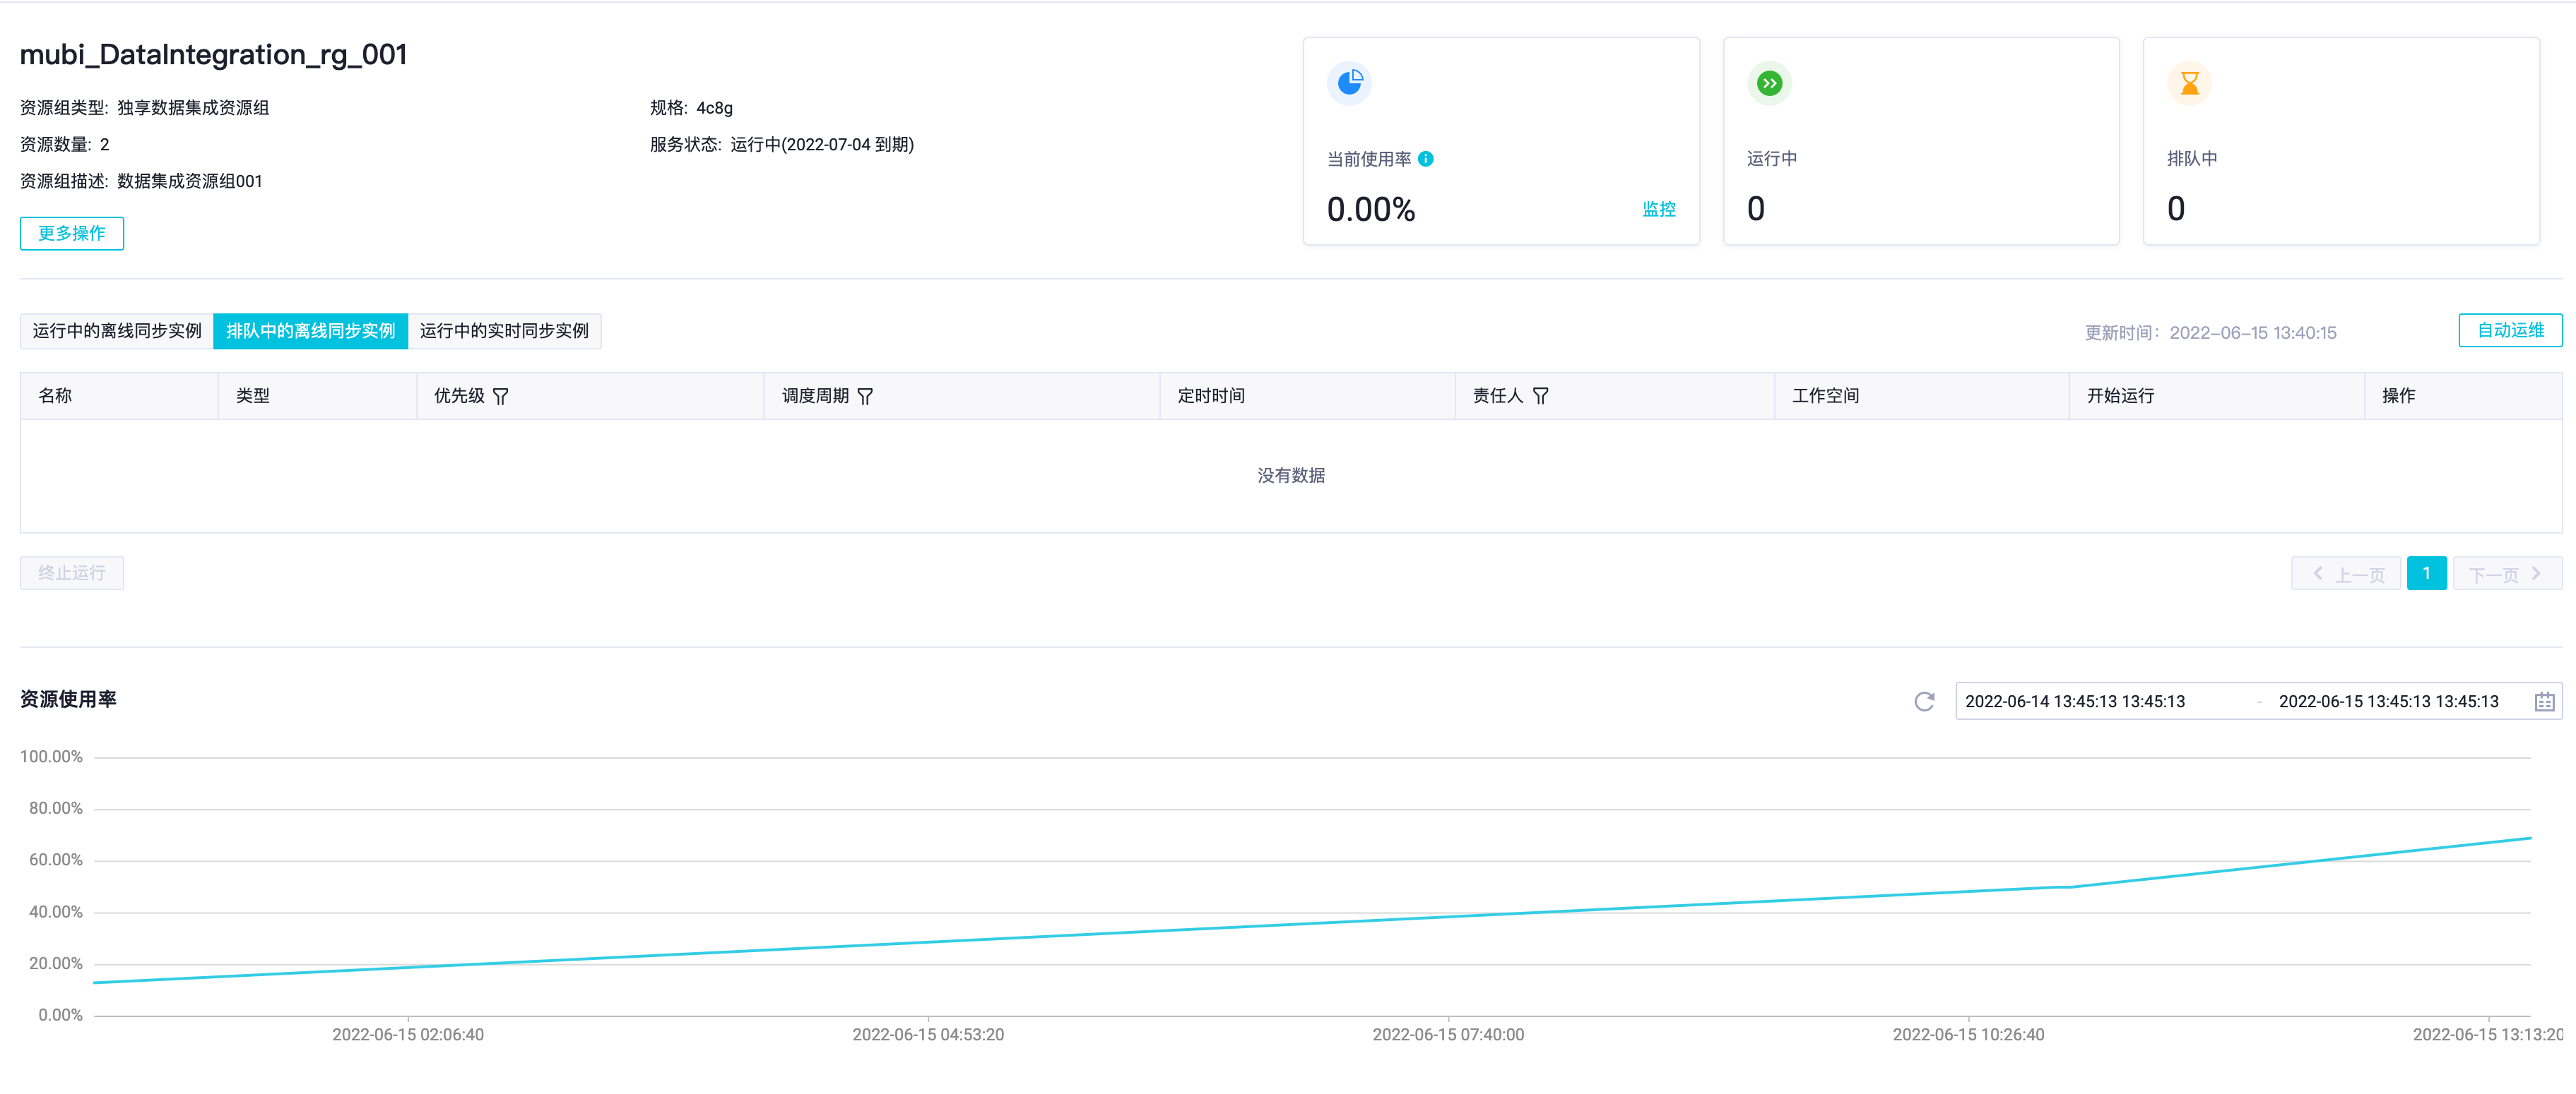Click the green running status icon
Screen dimensions: 2576x1094
(x=1769, y=83)
